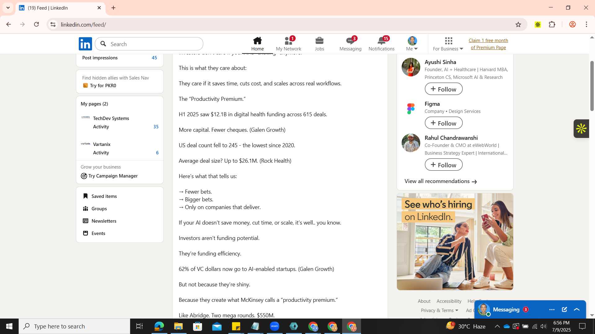
Task: Click the Figma logo
Action: 411,109
